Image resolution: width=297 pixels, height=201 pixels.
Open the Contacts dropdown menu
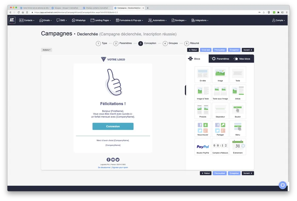click(x=27, y=20)
